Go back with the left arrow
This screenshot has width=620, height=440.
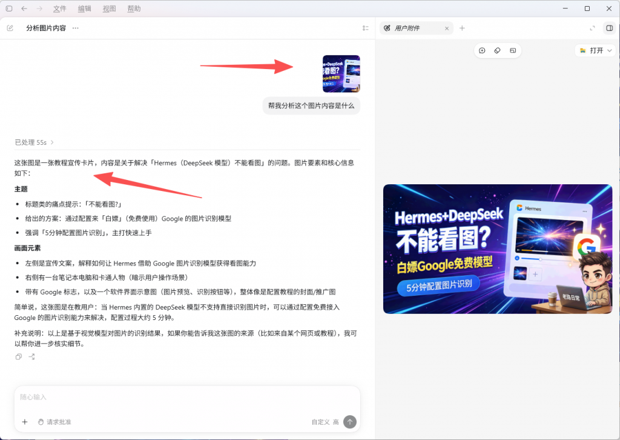pos(24,8)
